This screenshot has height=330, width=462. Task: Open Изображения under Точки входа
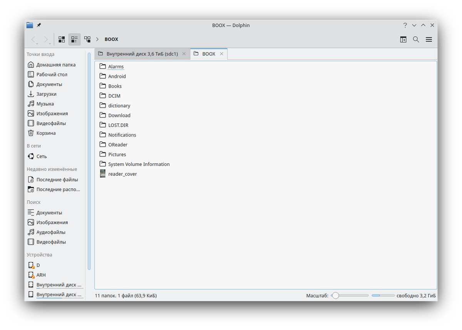(x=56, y=114)
